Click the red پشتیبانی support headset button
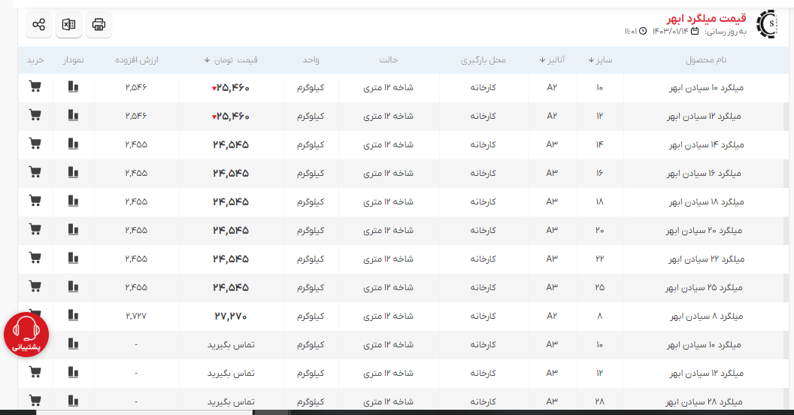The width and height of the screenshot is (794, 415). [x=26, y=334]
